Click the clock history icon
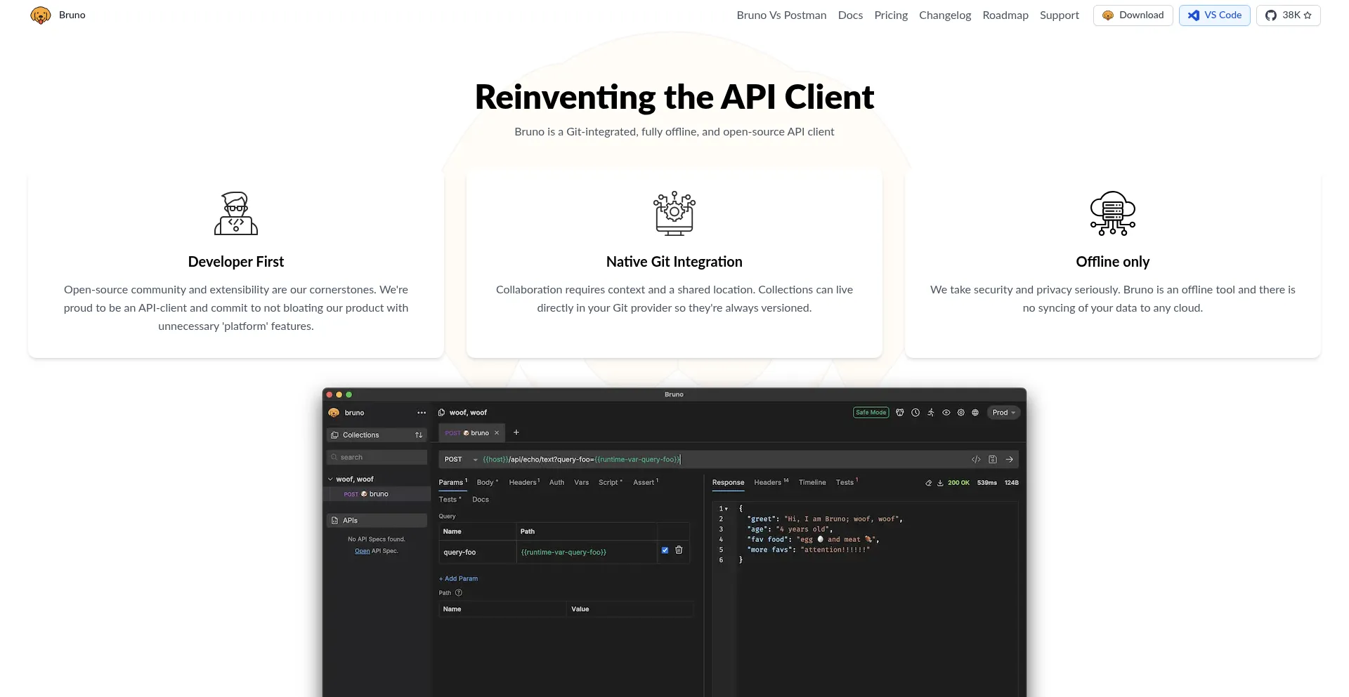 pyautogui.click(x=915, y=413)
